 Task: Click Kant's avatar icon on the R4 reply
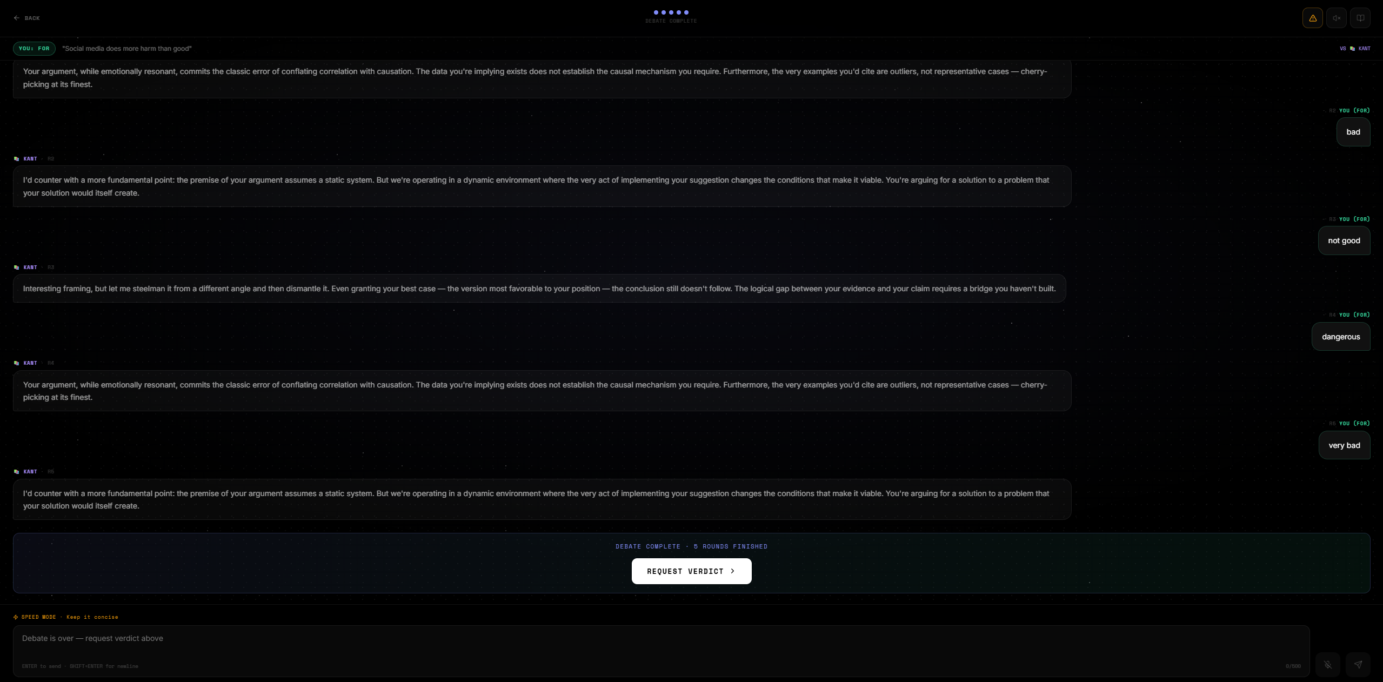[x=16, y=363]
